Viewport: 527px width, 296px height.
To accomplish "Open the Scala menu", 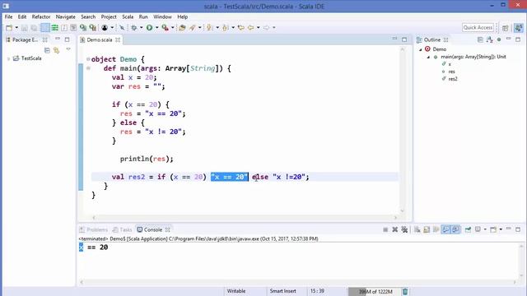I will 128,16.
